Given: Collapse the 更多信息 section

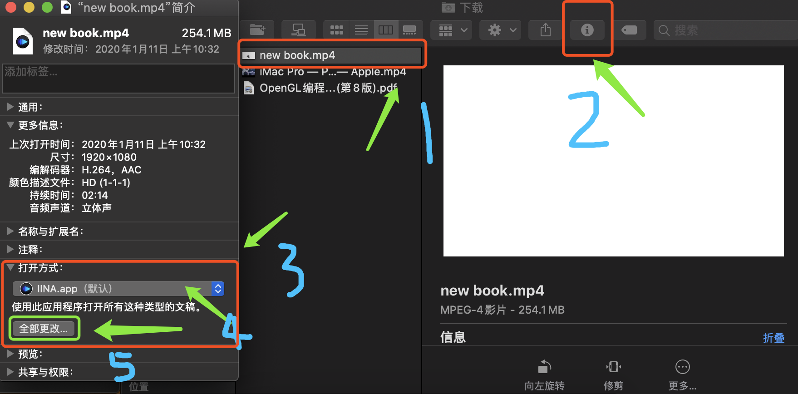Looking at the screenshot, I should pyautogui.click(x=10, y=125).
